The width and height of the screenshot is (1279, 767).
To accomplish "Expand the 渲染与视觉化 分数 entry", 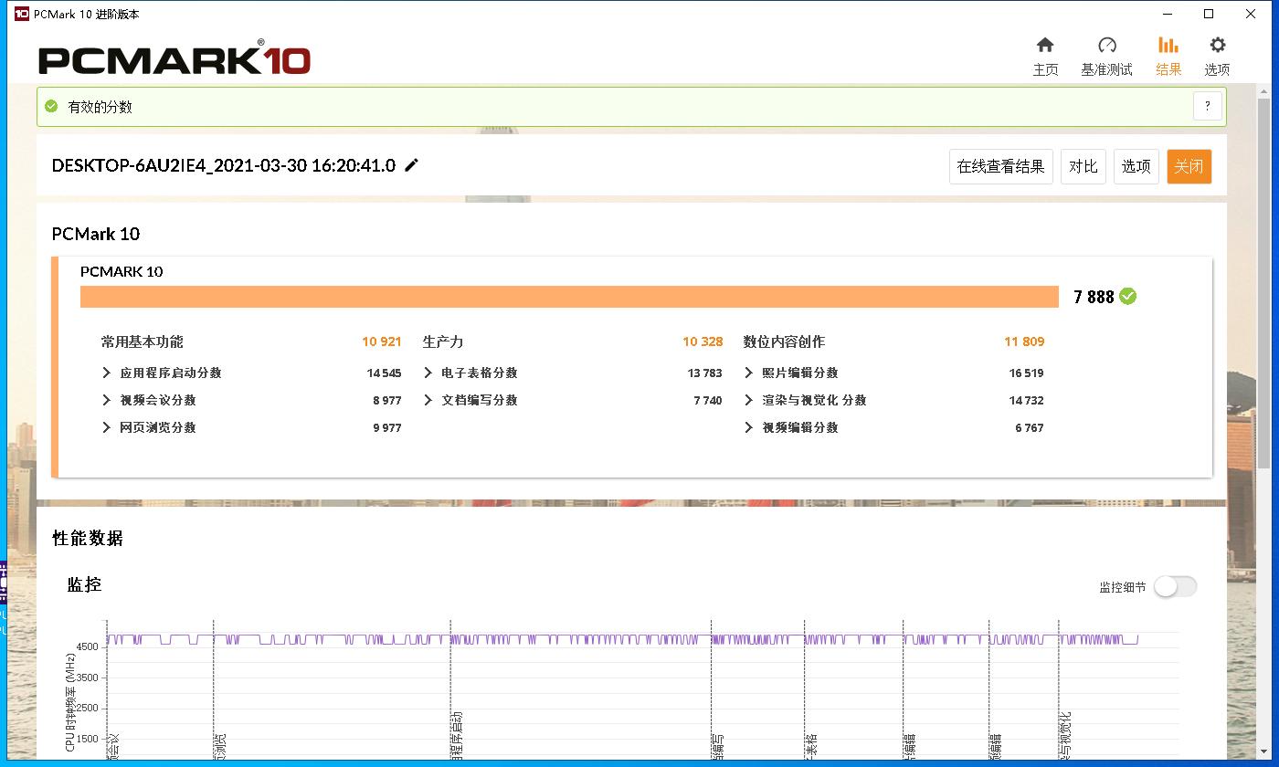I will pyautogui.click(x=749, y=400).
